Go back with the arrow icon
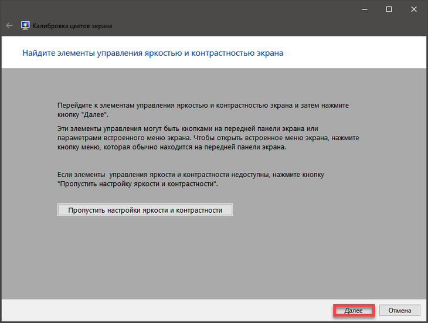428x323 pixels. (9, 26)
